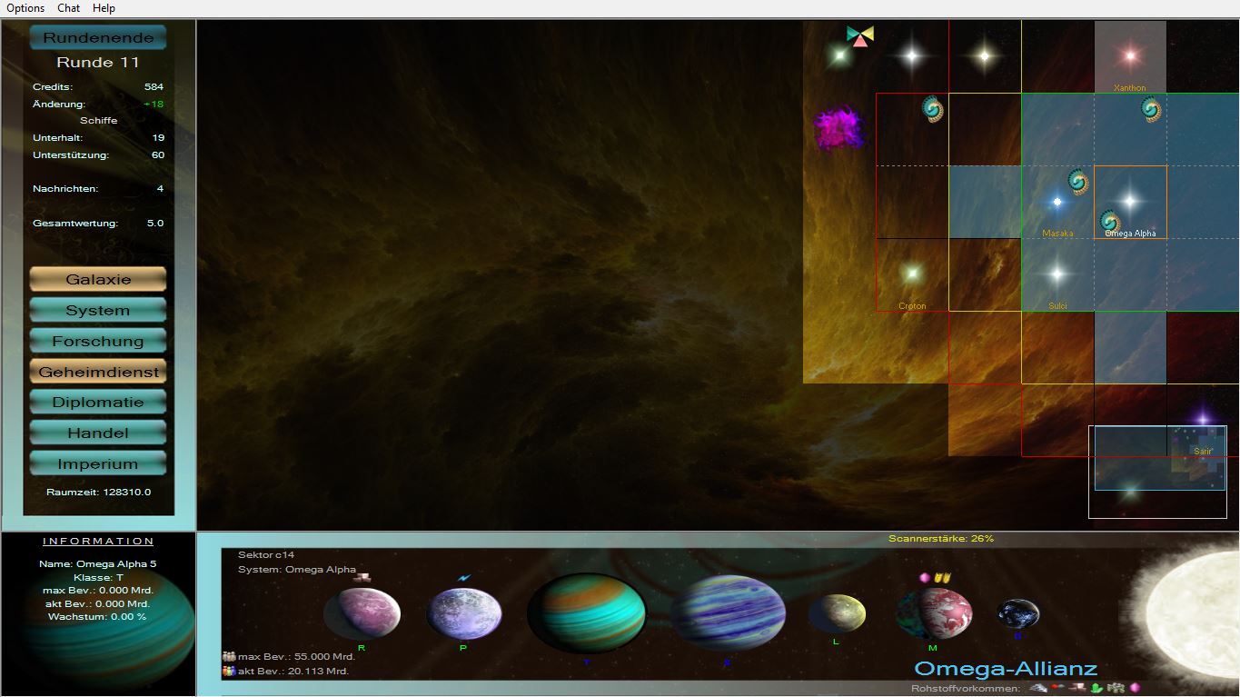This screenshot has height=697, width=1240.
Task: Open the Forschung research screen
Action: (x=98, y=341)
